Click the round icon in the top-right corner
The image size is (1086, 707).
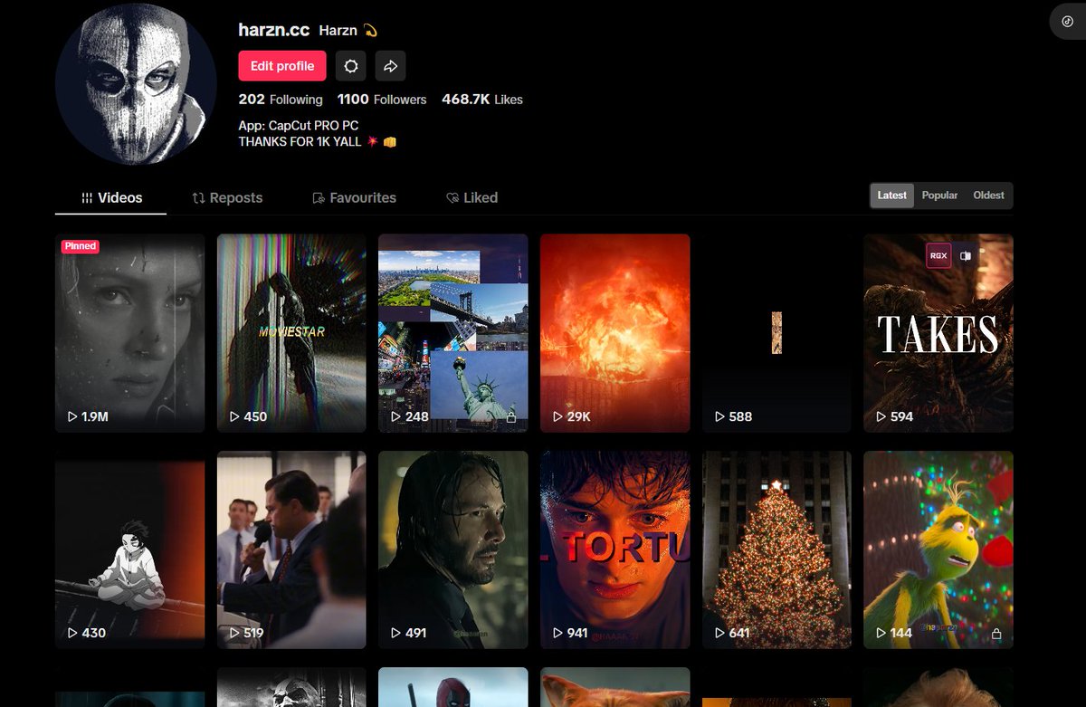click(1068, 21)
